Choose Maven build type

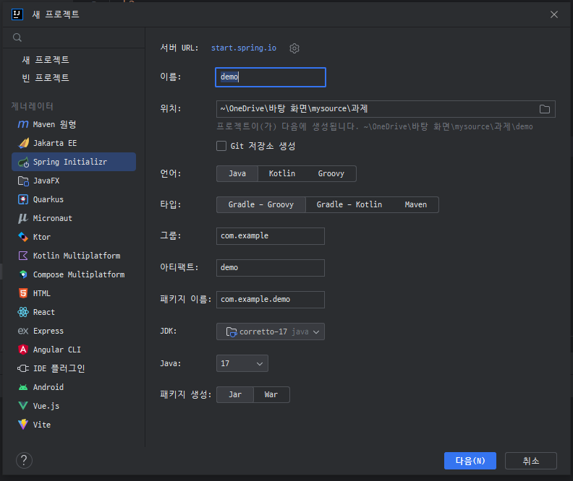[415, 204]
